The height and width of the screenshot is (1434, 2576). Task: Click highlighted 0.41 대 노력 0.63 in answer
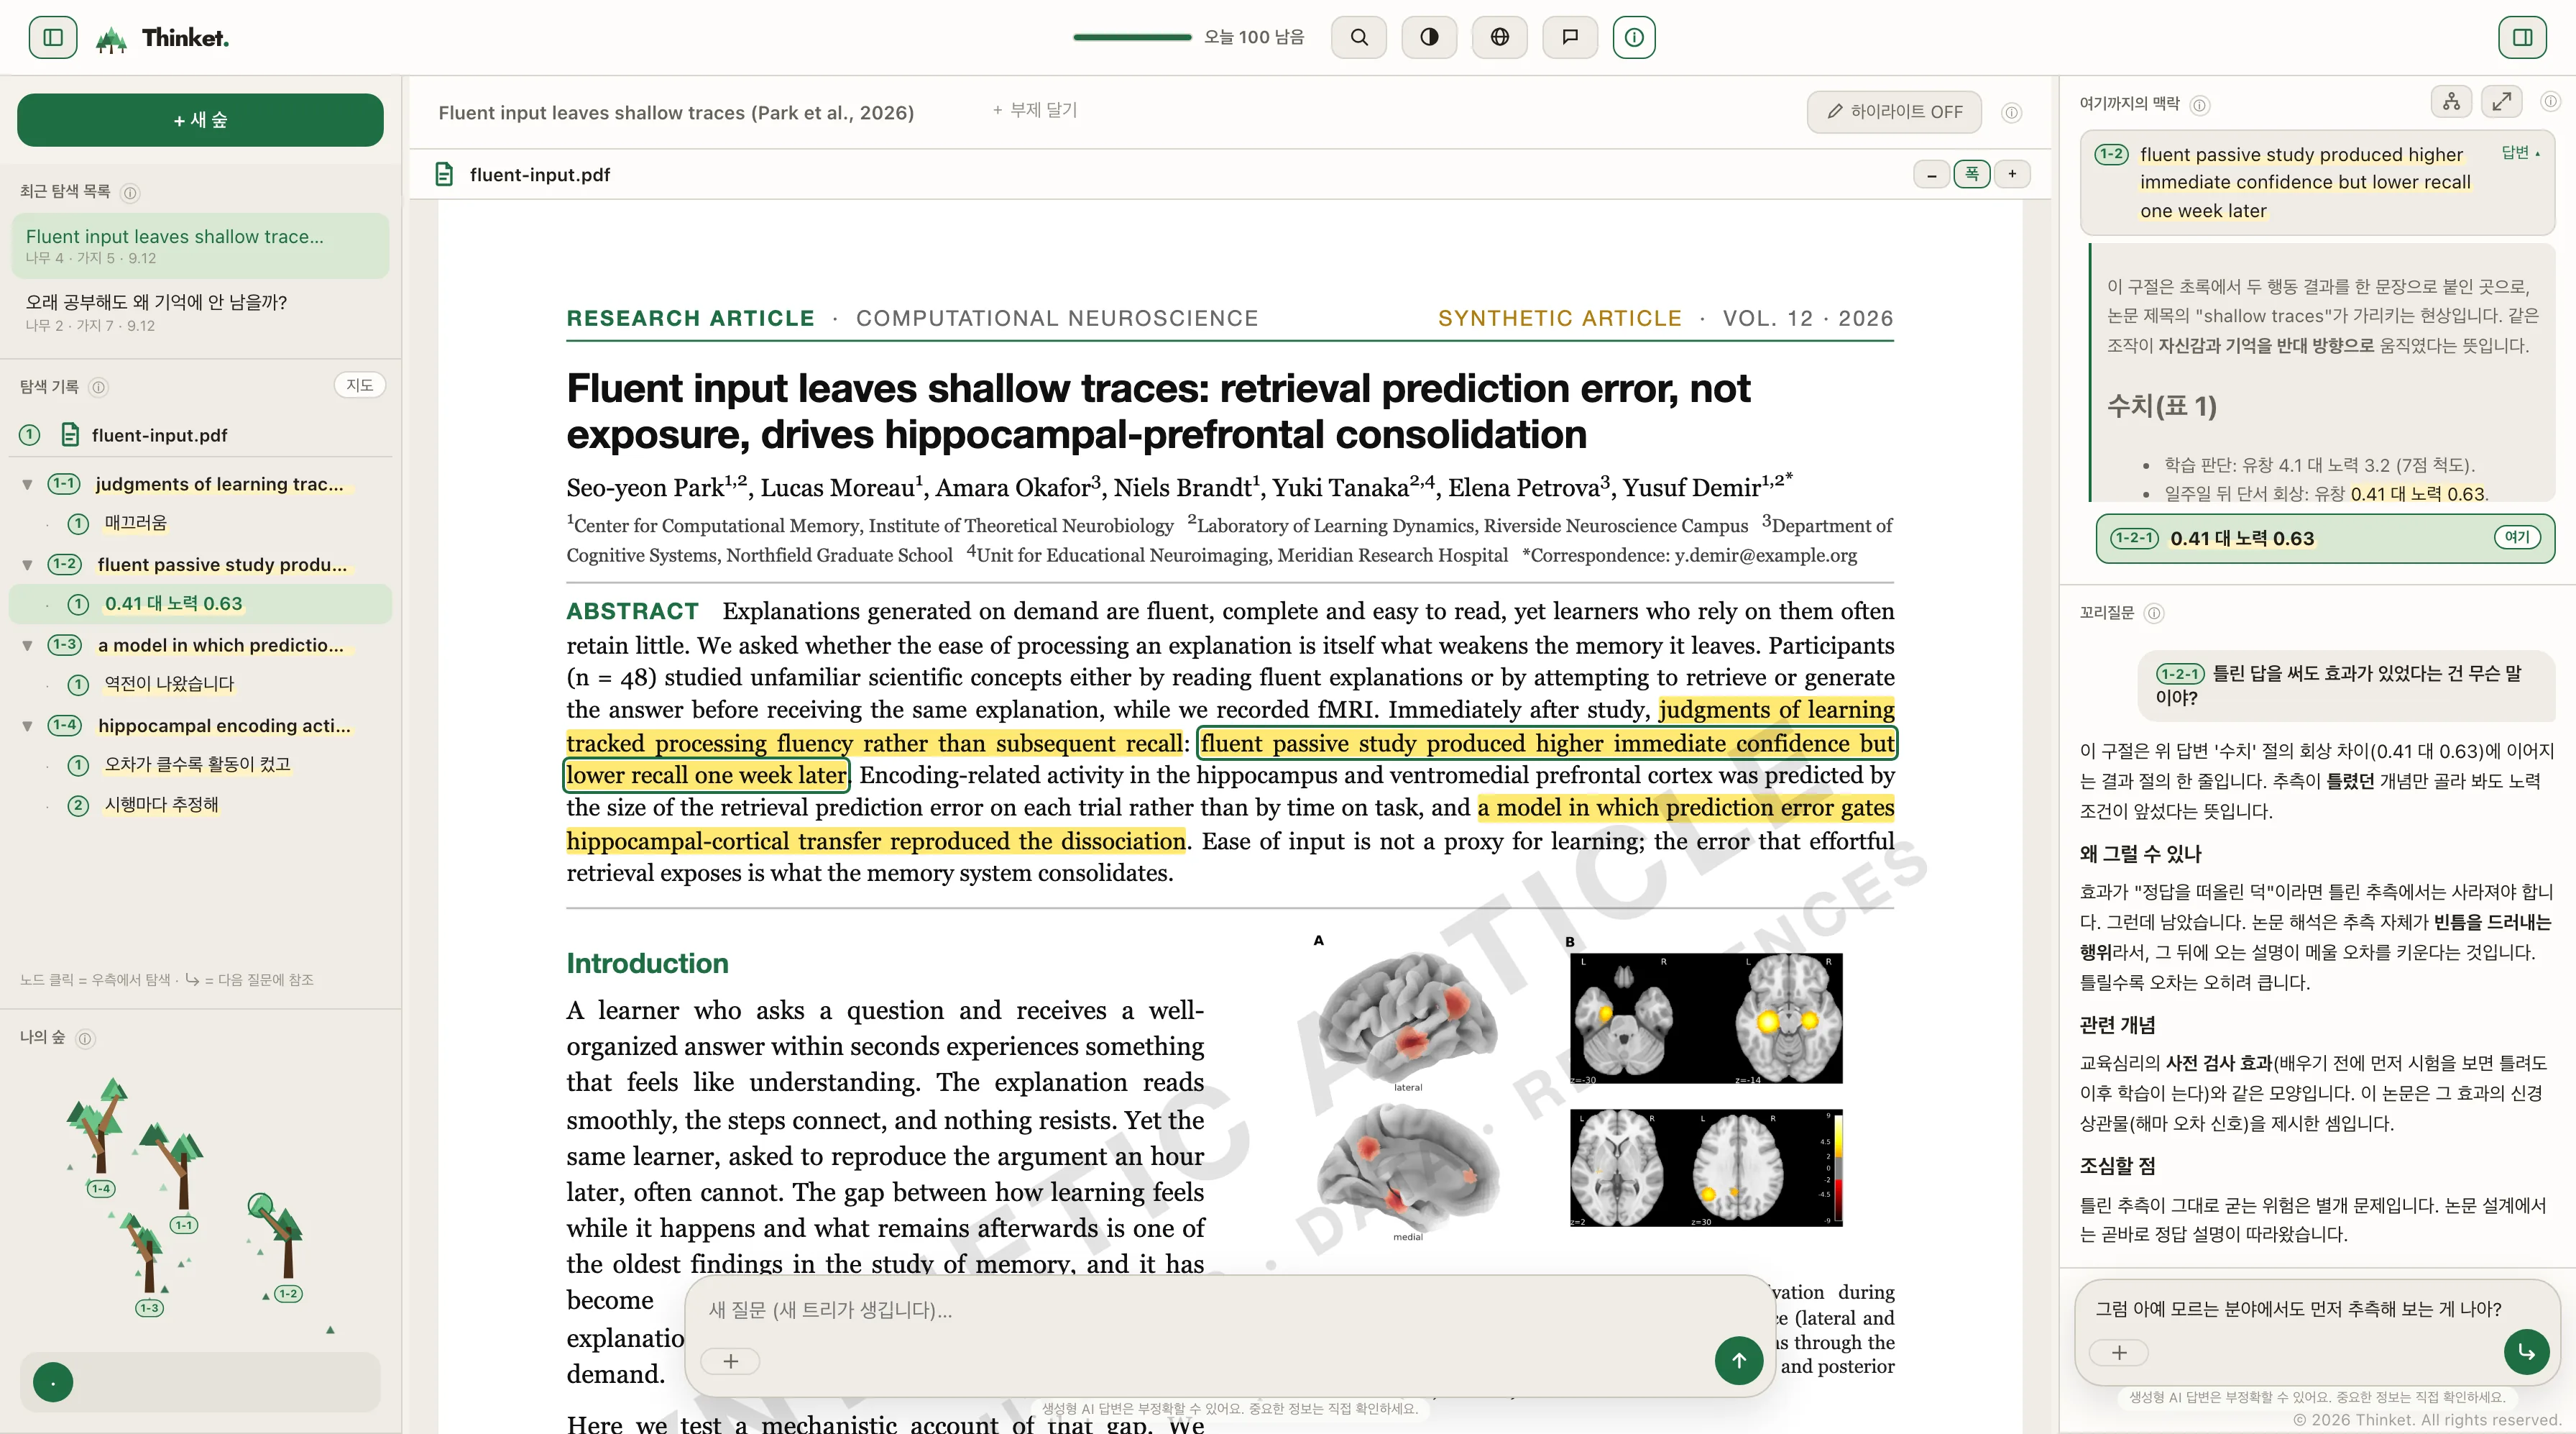[x=2417, y=493]
